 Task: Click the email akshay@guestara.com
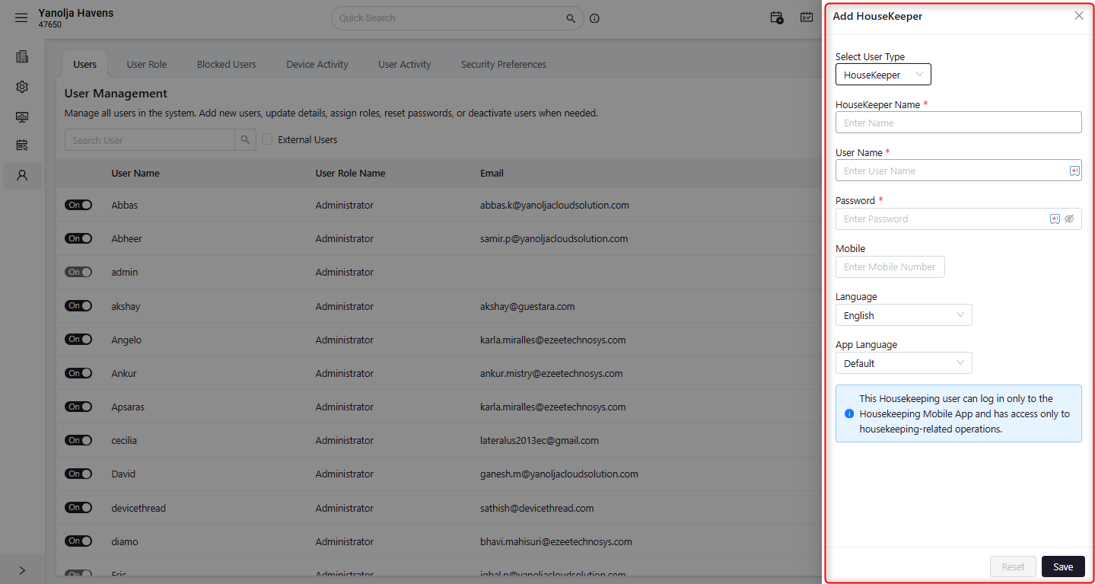point(527,306)
